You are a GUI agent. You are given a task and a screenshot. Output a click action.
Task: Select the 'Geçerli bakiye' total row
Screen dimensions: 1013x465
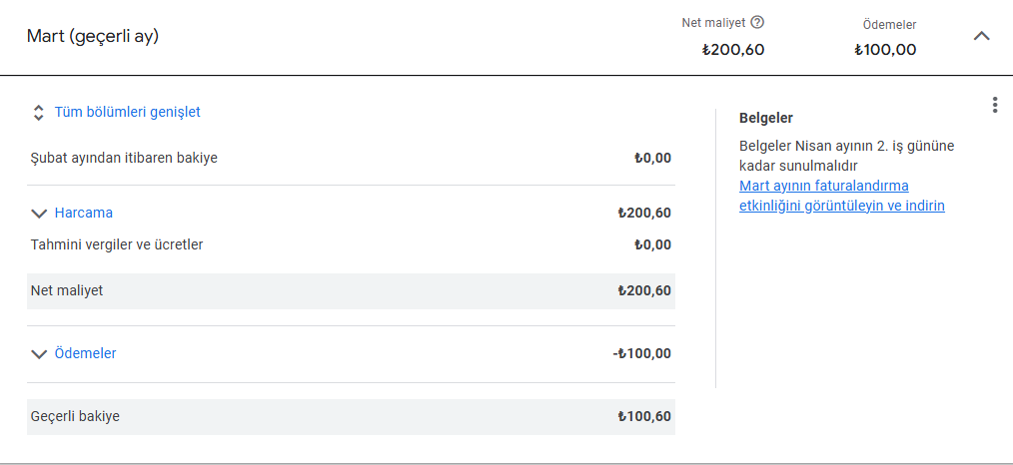tap(351, 417)
